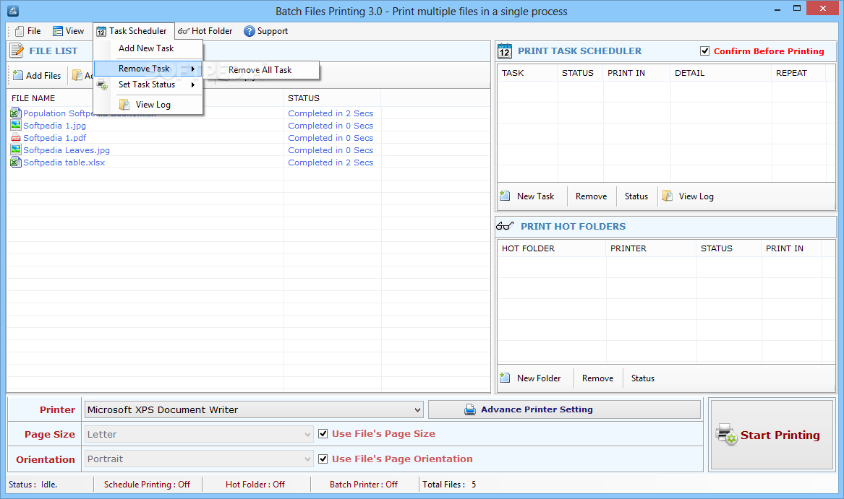Click the View menu icon

click(58, 31)
